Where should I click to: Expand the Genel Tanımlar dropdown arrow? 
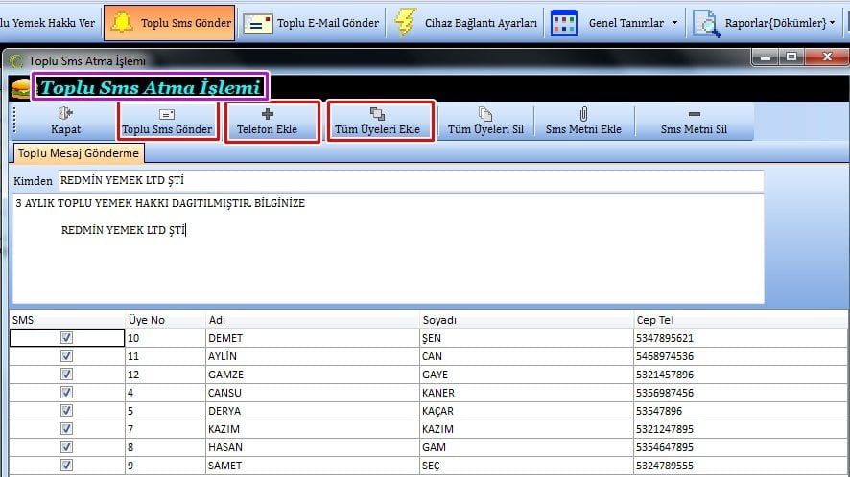click(x=674, y=23)
